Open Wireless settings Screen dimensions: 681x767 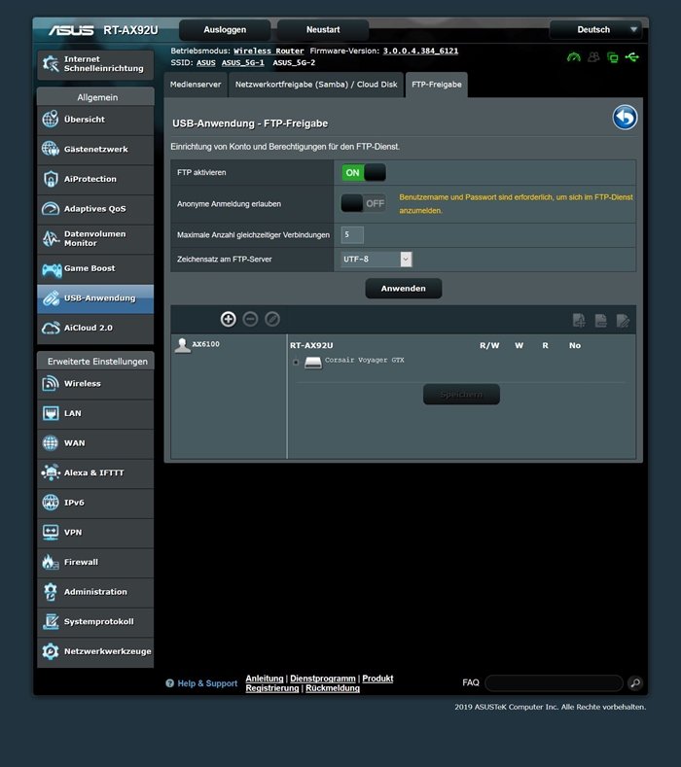pyautogui.click(x=95, y=384)
